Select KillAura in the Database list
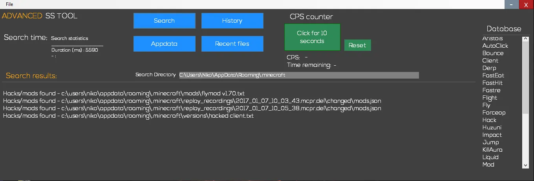 pos(492,150)
